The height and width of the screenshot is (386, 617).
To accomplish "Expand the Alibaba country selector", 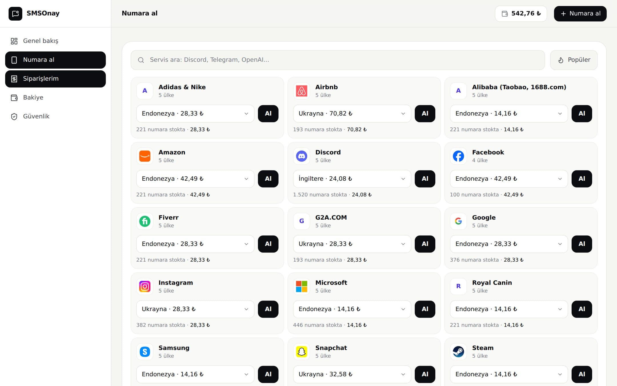I will tap(509, 114).
